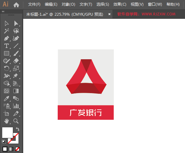Select the Selection tool (black outline arrow)
Viewport: 185px width, 153px height.
click(7, 24)
